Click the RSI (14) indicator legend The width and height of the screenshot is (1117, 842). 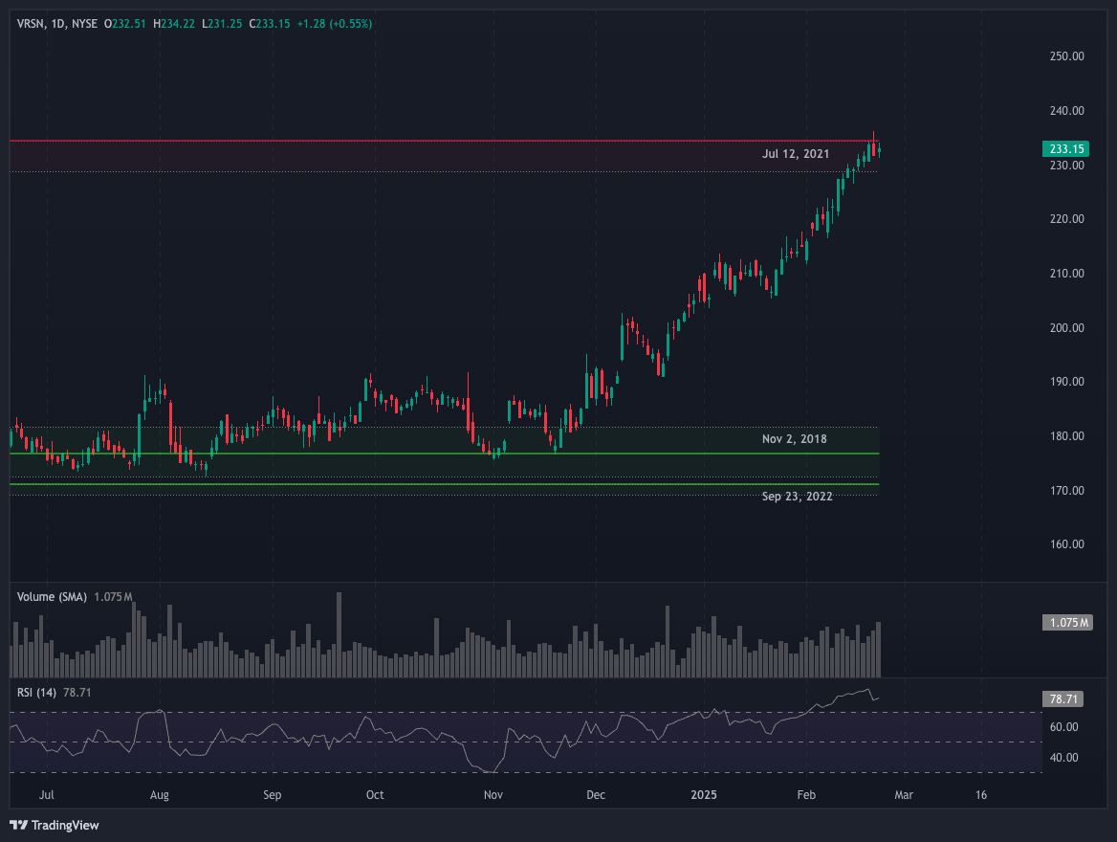36,693
